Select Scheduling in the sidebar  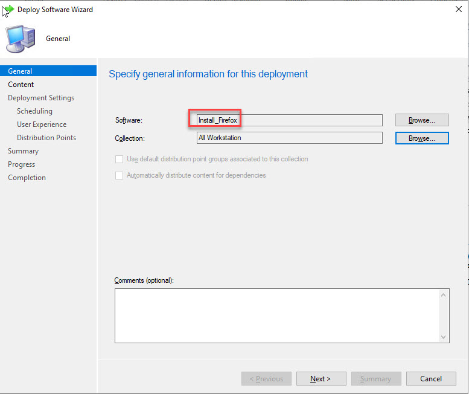tap(34, 111)
